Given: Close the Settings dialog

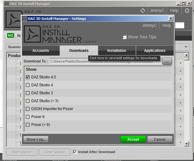Looking at the screenshot, I should pos(171,18).
